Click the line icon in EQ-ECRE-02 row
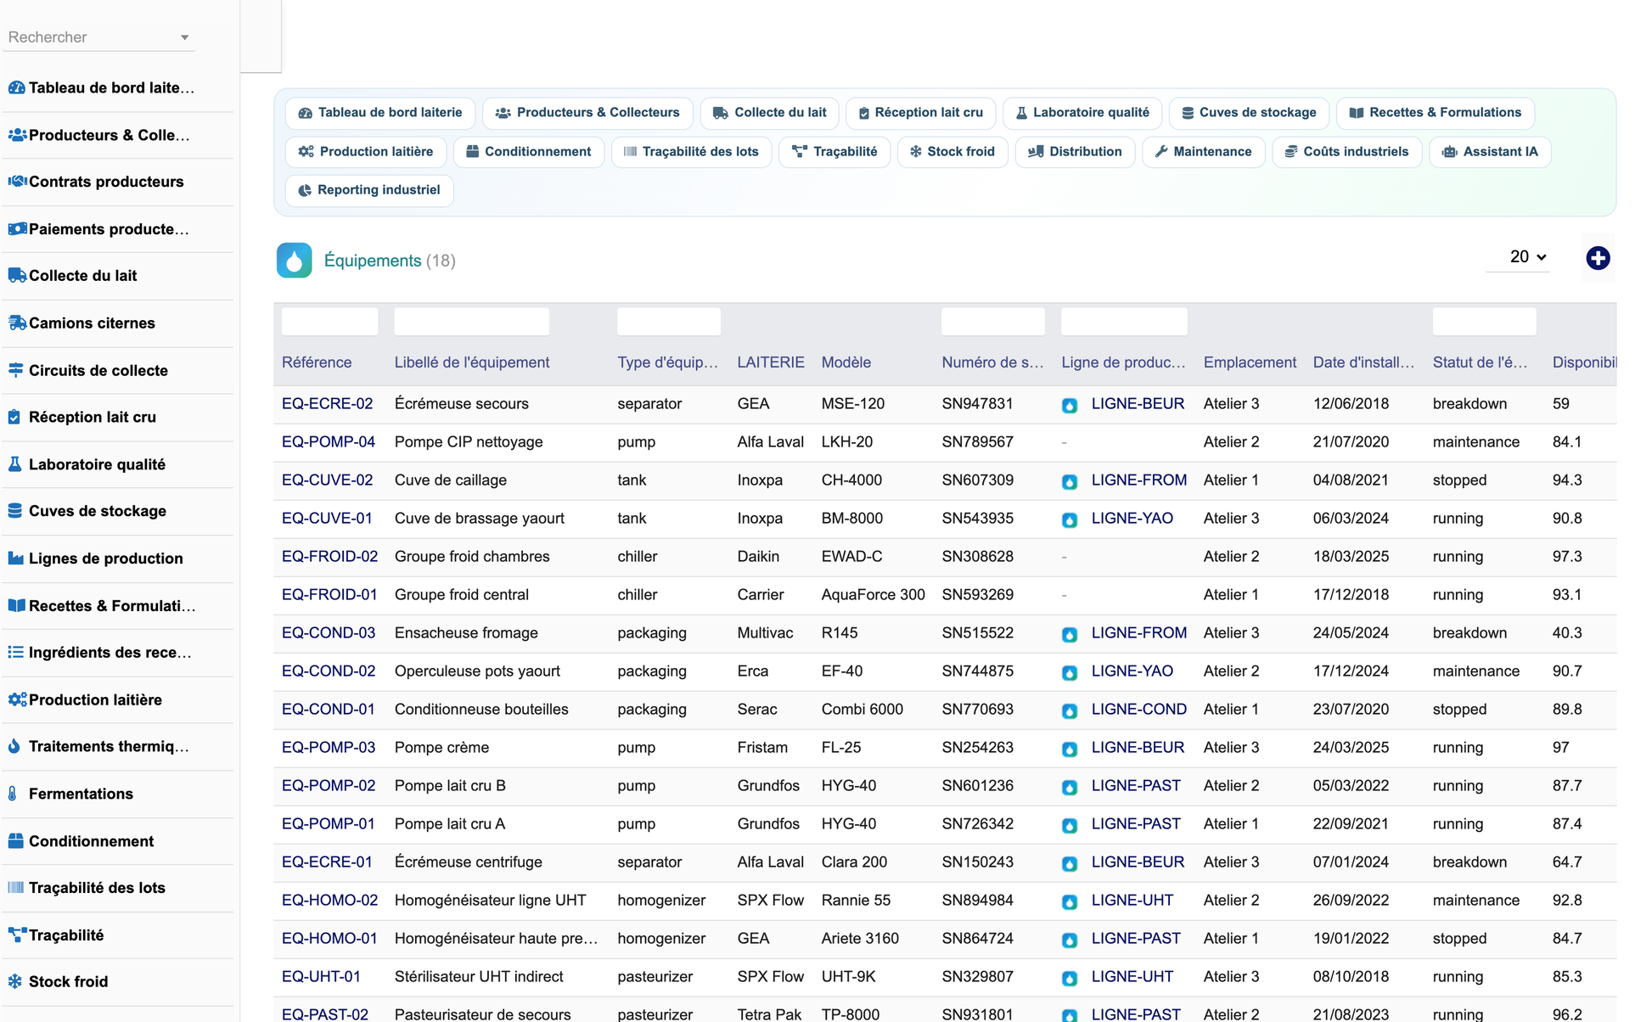 pyautogui.click(x=1070, y=405)
